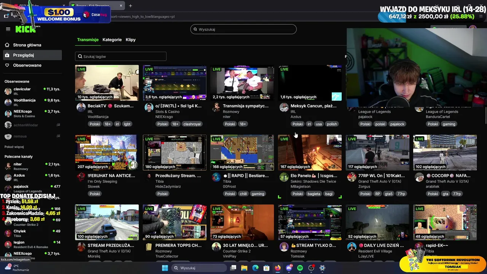Open Task View in taskbar
Image resolution: width=487 pixels, height=274 pixels.
[x=233, y=268]
